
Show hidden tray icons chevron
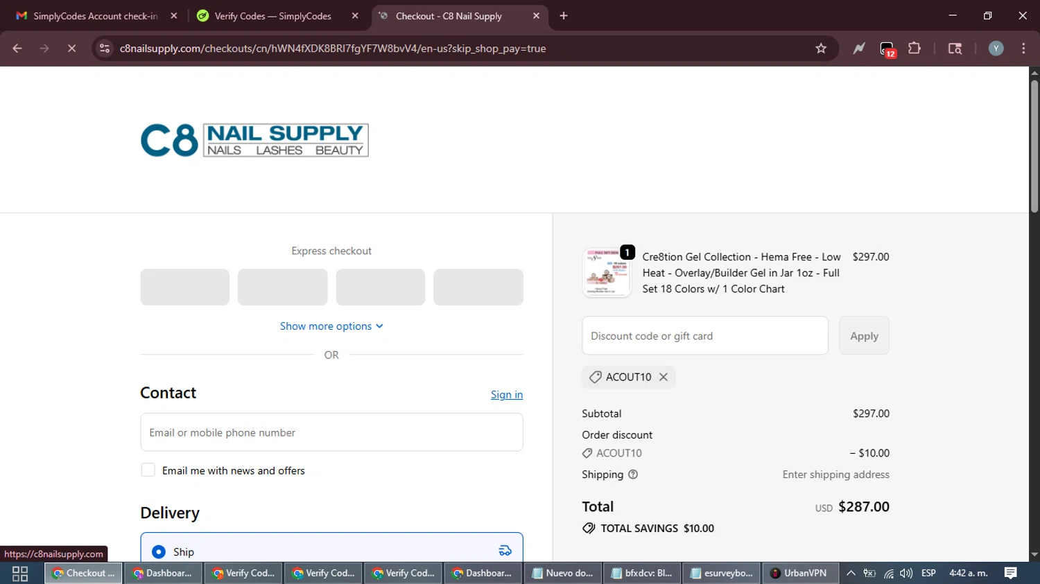[x=851, y=574]
